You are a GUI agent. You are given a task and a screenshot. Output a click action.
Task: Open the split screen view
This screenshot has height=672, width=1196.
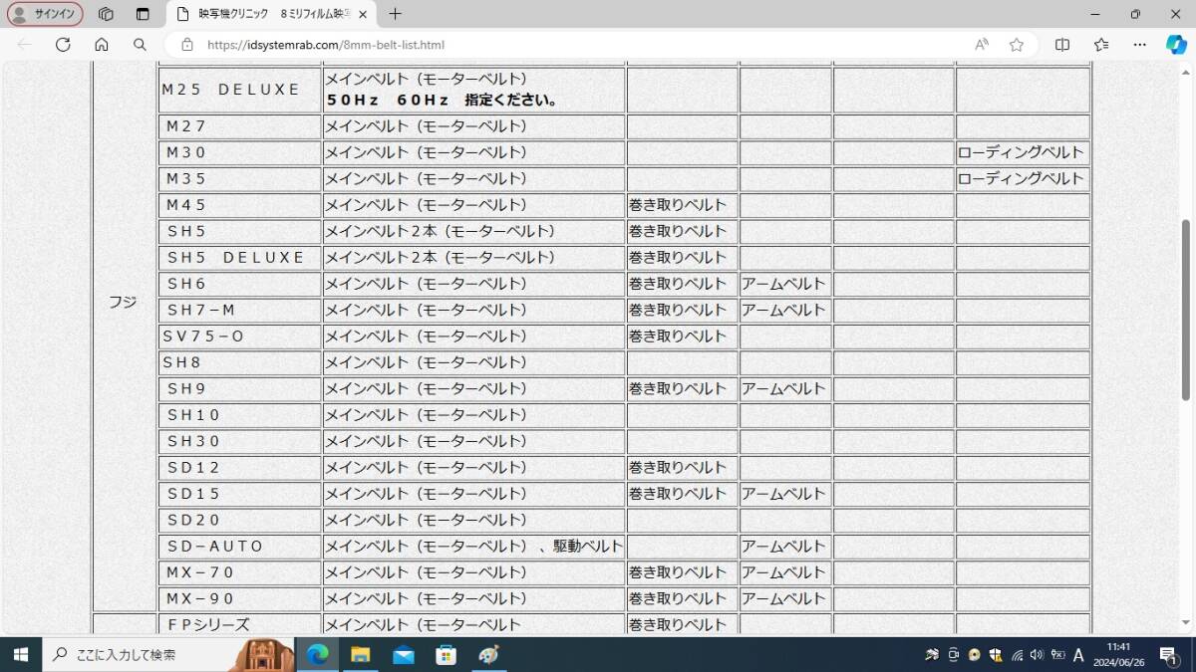[1061, 45]
